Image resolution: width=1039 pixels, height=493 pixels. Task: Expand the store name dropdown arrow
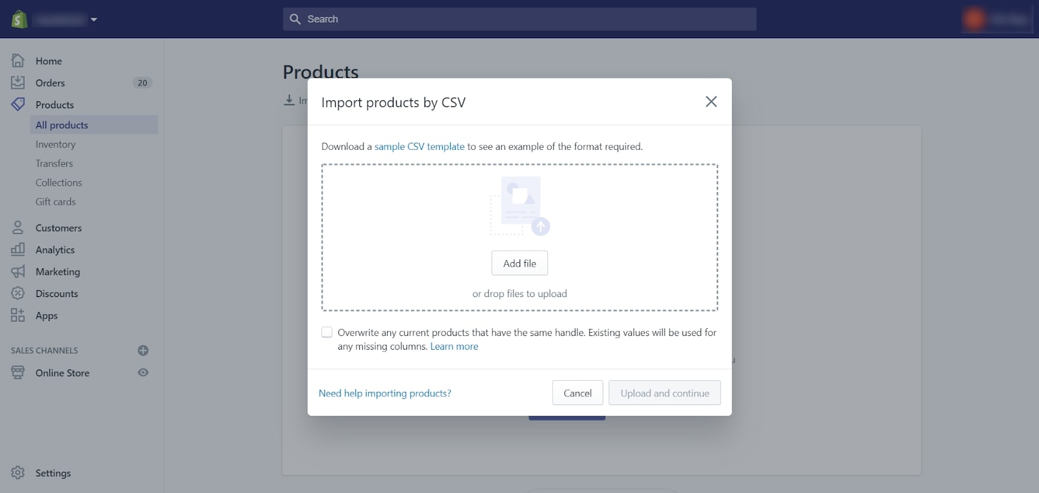(94, 19)
